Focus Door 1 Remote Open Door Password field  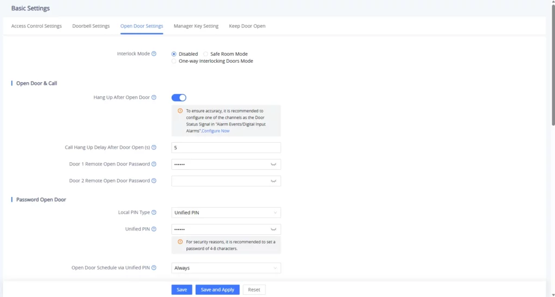226,164
